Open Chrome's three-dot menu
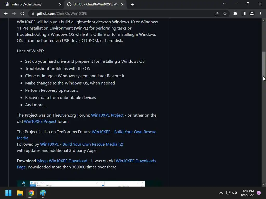 pos(260,13)
